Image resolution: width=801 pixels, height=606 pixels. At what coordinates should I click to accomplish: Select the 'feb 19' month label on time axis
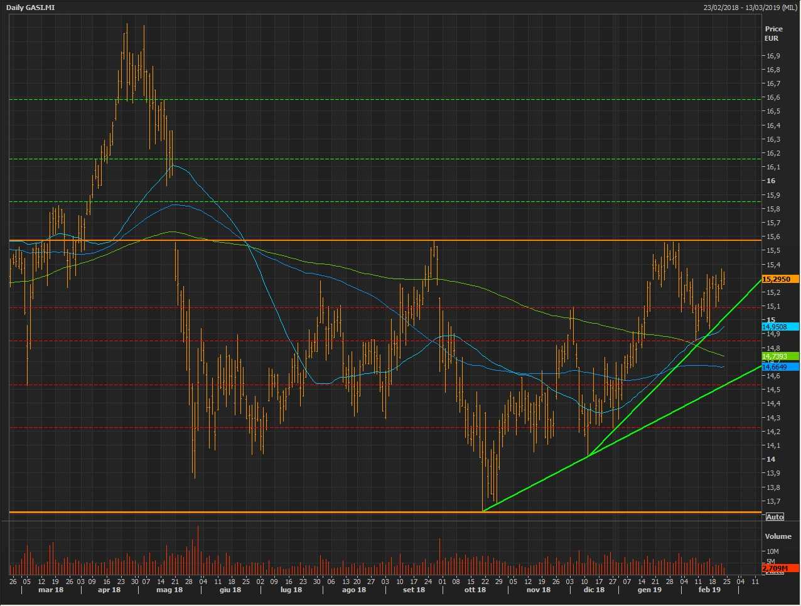click(x=709, y=590)
